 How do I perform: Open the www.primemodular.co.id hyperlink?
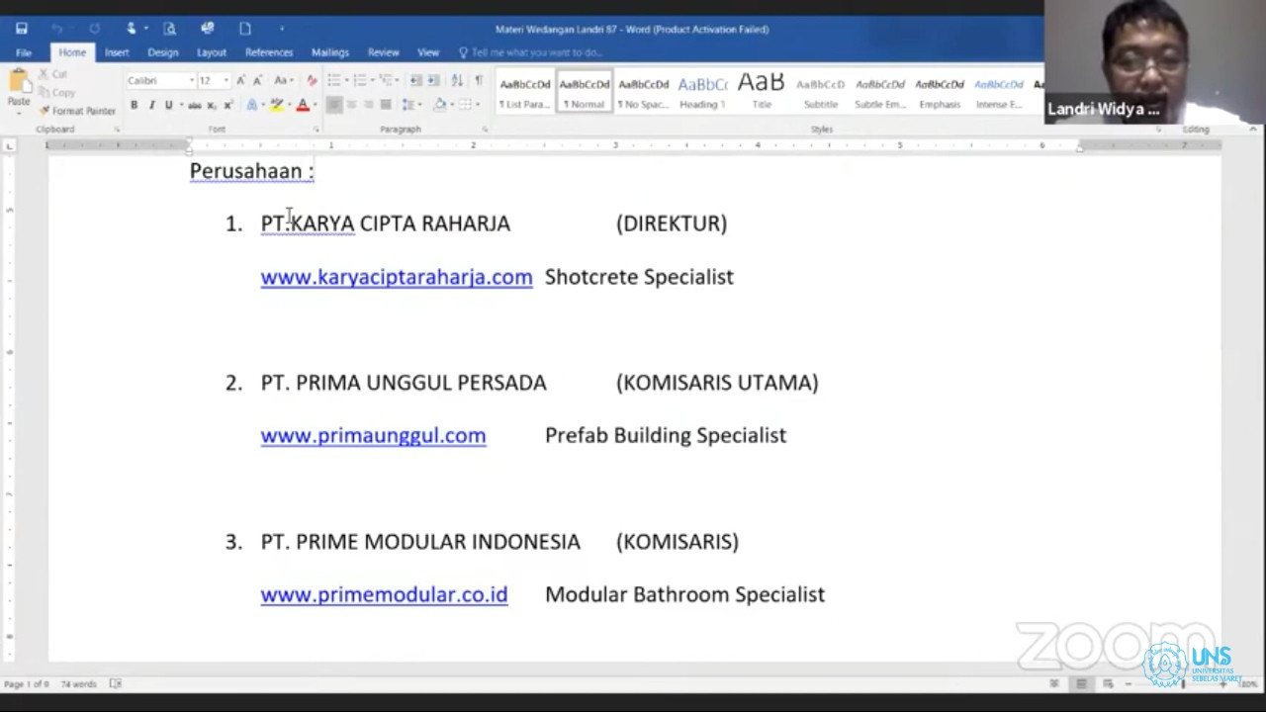[x=384, y=594]
